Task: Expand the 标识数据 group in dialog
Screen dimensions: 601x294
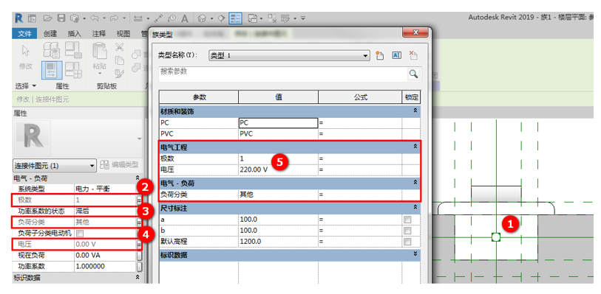Action: tap(415, 254)
